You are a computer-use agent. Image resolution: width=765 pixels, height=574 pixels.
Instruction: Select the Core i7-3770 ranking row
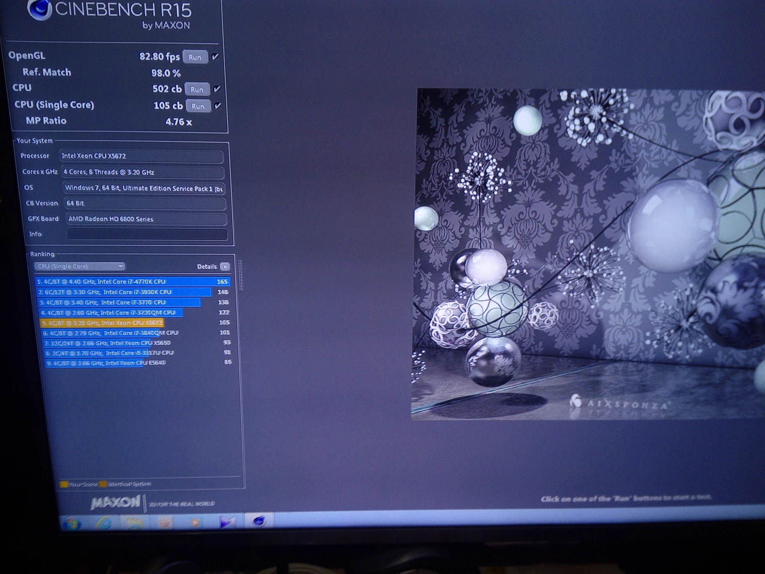[x=134, y=302]
